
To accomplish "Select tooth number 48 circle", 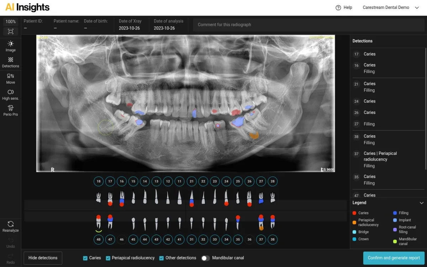I will click(99, 240).
